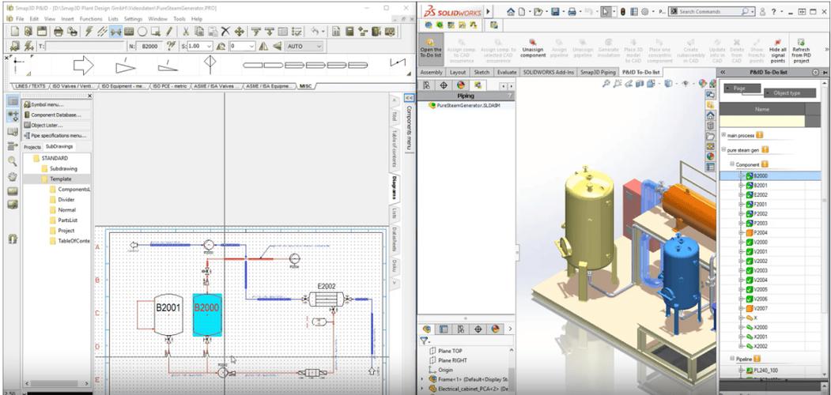This screenshot has width=831, height=395.
Task: Open the scale S: 1.00 dropdown
Action: tap(207, 47)
